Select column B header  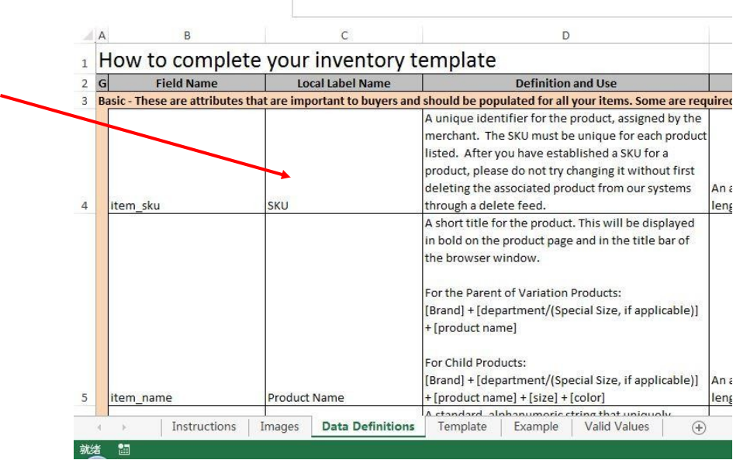tap(187, 36)
